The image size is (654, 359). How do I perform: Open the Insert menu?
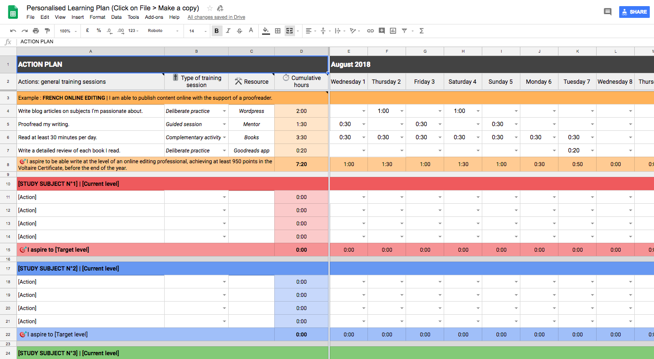78,17
